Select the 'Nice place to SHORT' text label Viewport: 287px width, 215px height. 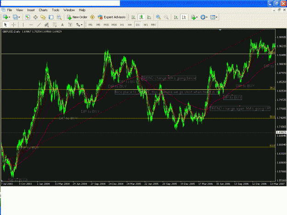click(x=167, y=92)
